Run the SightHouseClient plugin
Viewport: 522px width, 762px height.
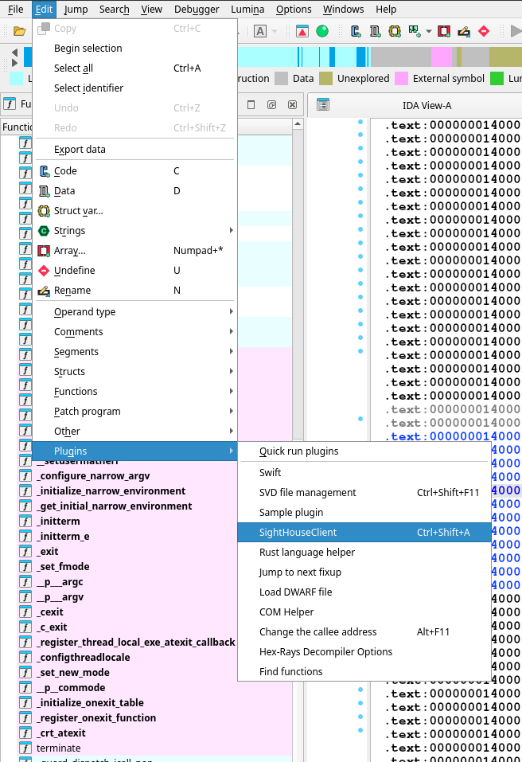(364, 532)
